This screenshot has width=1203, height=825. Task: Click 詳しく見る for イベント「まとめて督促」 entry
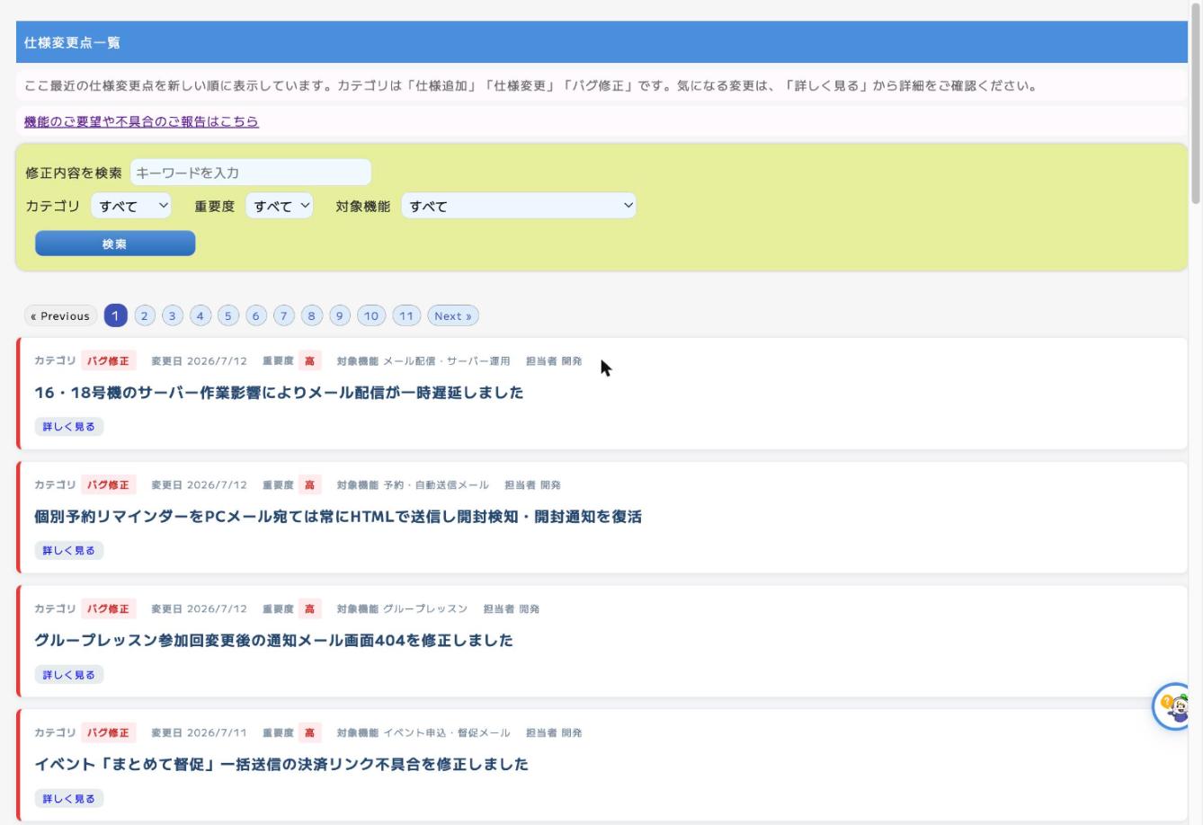coord(69,798)
